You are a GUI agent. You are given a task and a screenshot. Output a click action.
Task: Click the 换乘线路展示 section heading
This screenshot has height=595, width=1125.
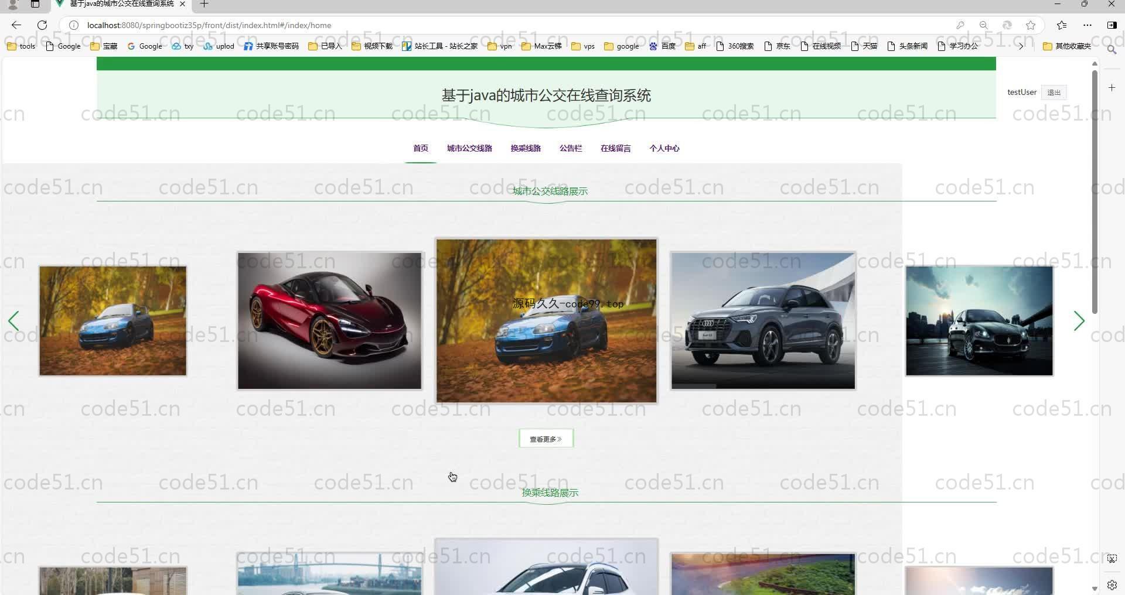tap(550, 493)
